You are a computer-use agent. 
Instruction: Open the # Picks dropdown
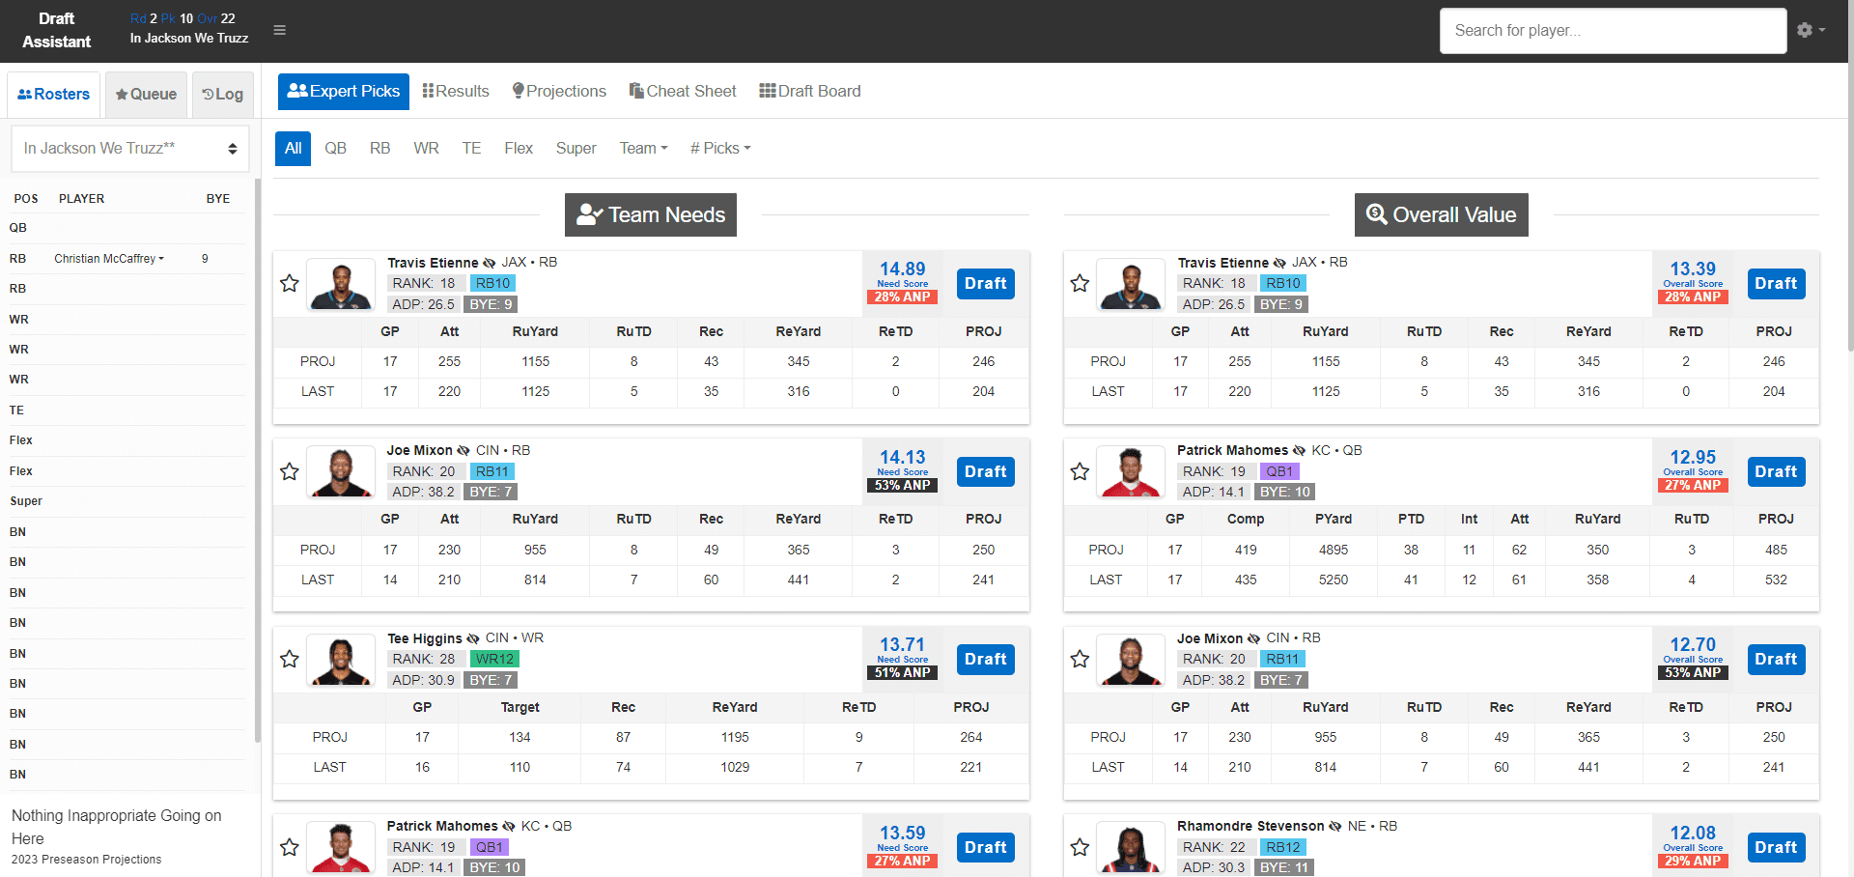[718, 148]
